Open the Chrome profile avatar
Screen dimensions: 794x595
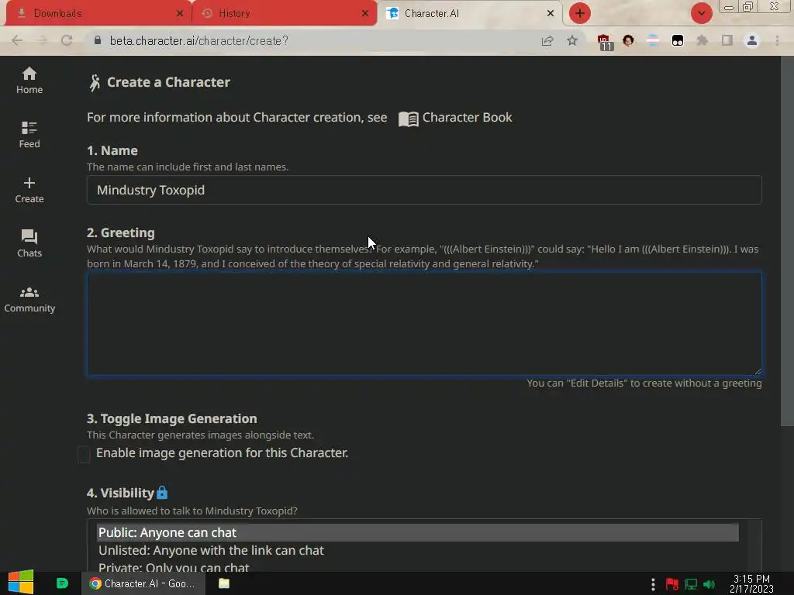coord(752,40)
